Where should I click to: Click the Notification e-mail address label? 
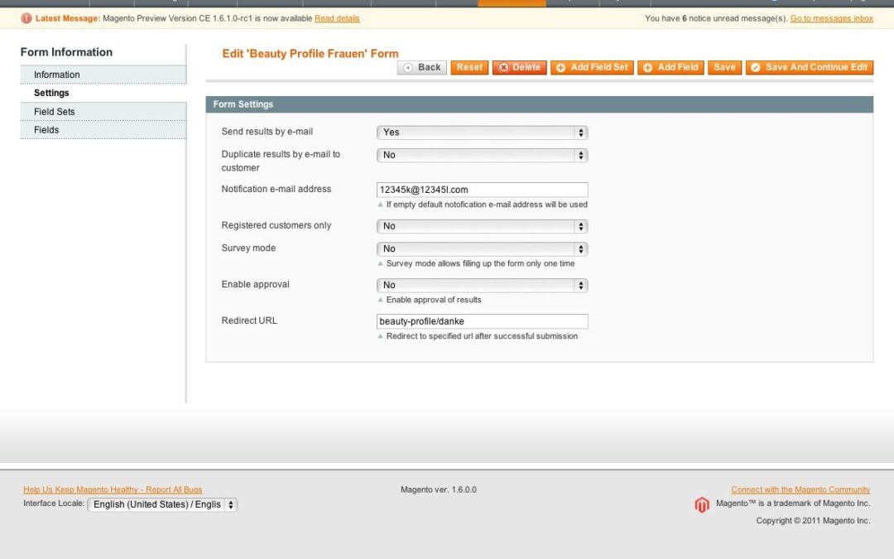(276, 189)
